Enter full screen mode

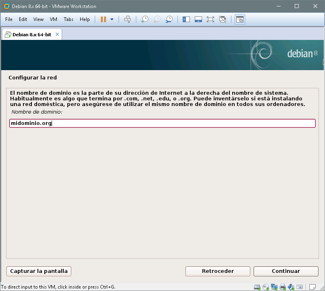pos(210,19)
